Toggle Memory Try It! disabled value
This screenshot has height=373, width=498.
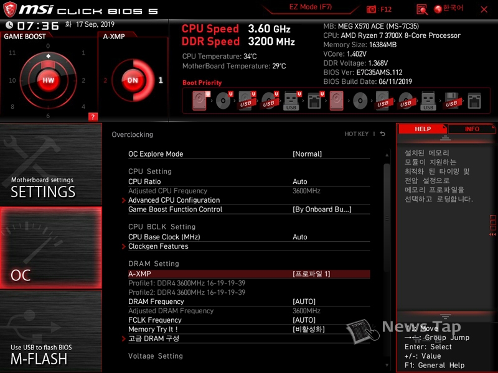coord(308,329)
